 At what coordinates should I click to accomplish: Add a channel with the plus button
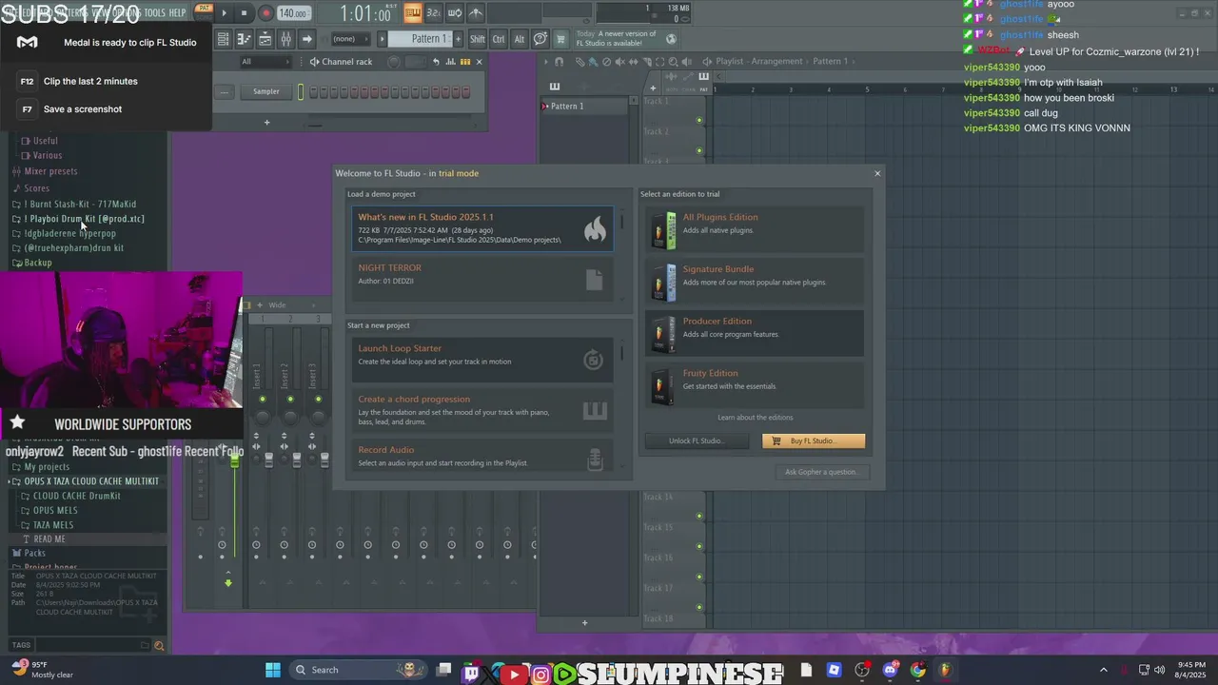[266, 122]
